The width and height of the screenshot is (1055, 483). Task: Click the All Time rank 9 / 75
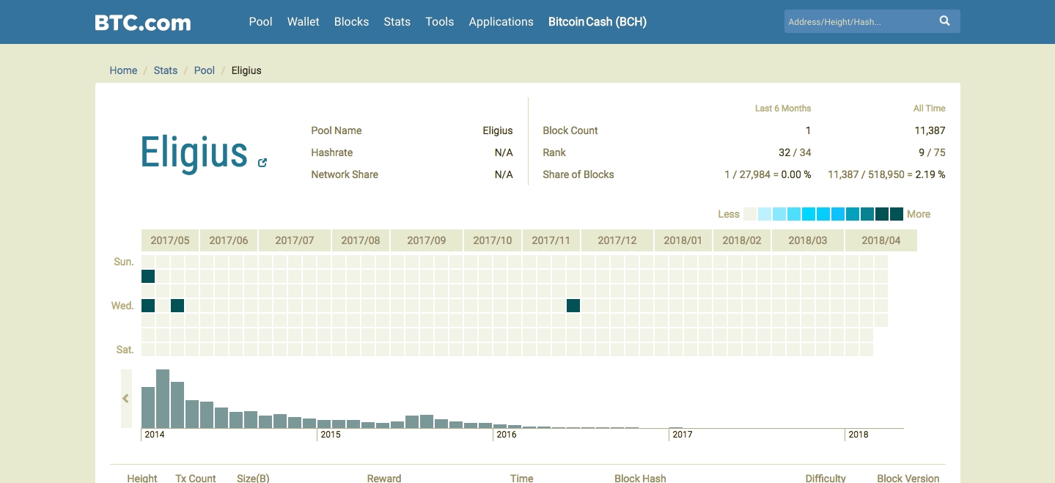tap(932, 152)
